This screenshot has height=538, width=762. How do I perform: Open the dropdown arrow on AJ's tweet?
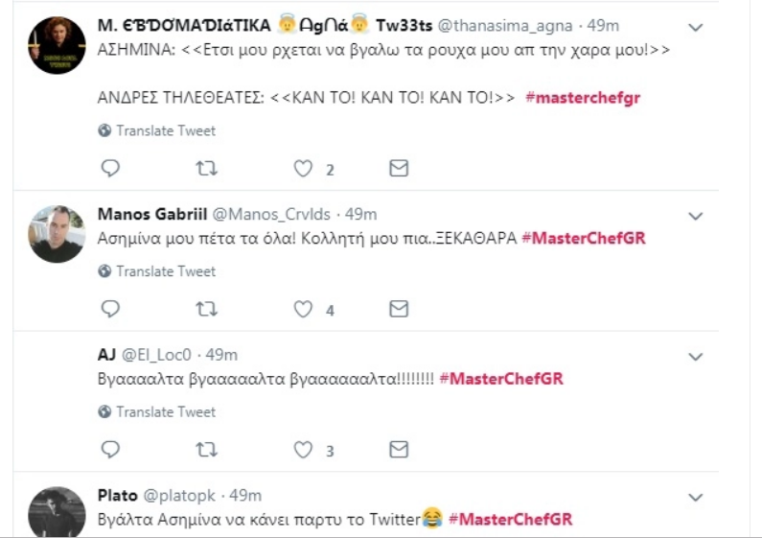pyautogui.click(x=697, y=356)
